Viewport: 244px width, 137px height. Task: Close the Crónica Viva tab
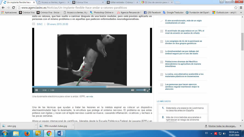coord(103,2)
